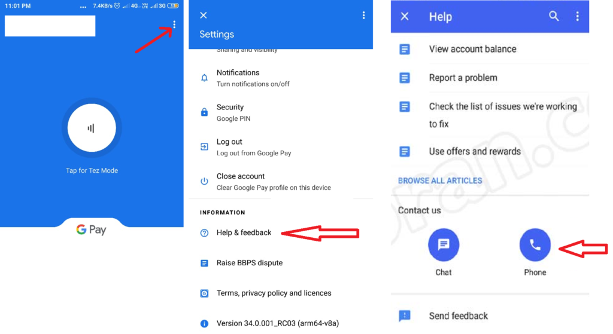613x334 pixels.
Task: Tap the Help & feedback question icon
Action: [204, 233]
